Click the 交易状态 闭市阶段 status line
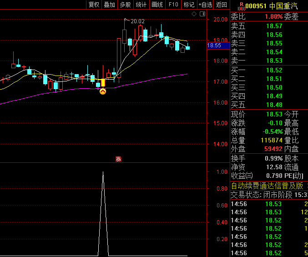 [269, 195]
